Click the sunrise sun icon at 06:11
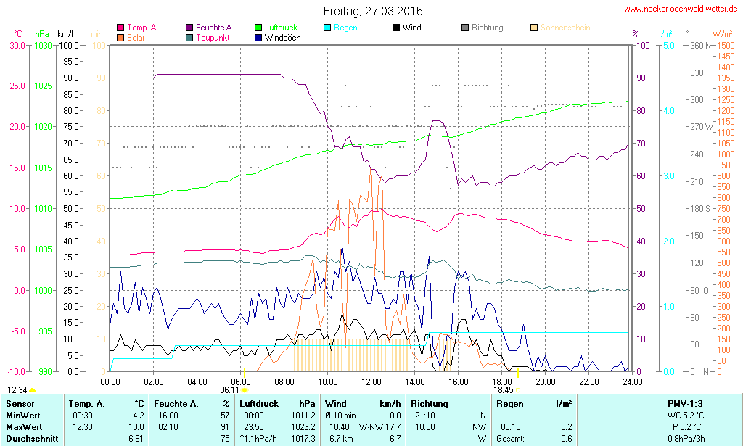Image resolution: width=743 pixels, height=446 pixels. tap(245, 390)
